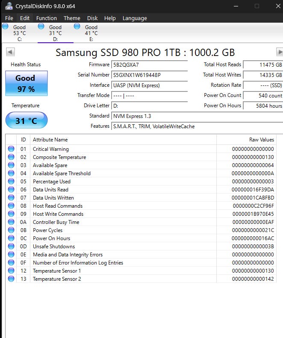
Task: Click the status orb beside Controller Busy Time
Action: [11, 222]
